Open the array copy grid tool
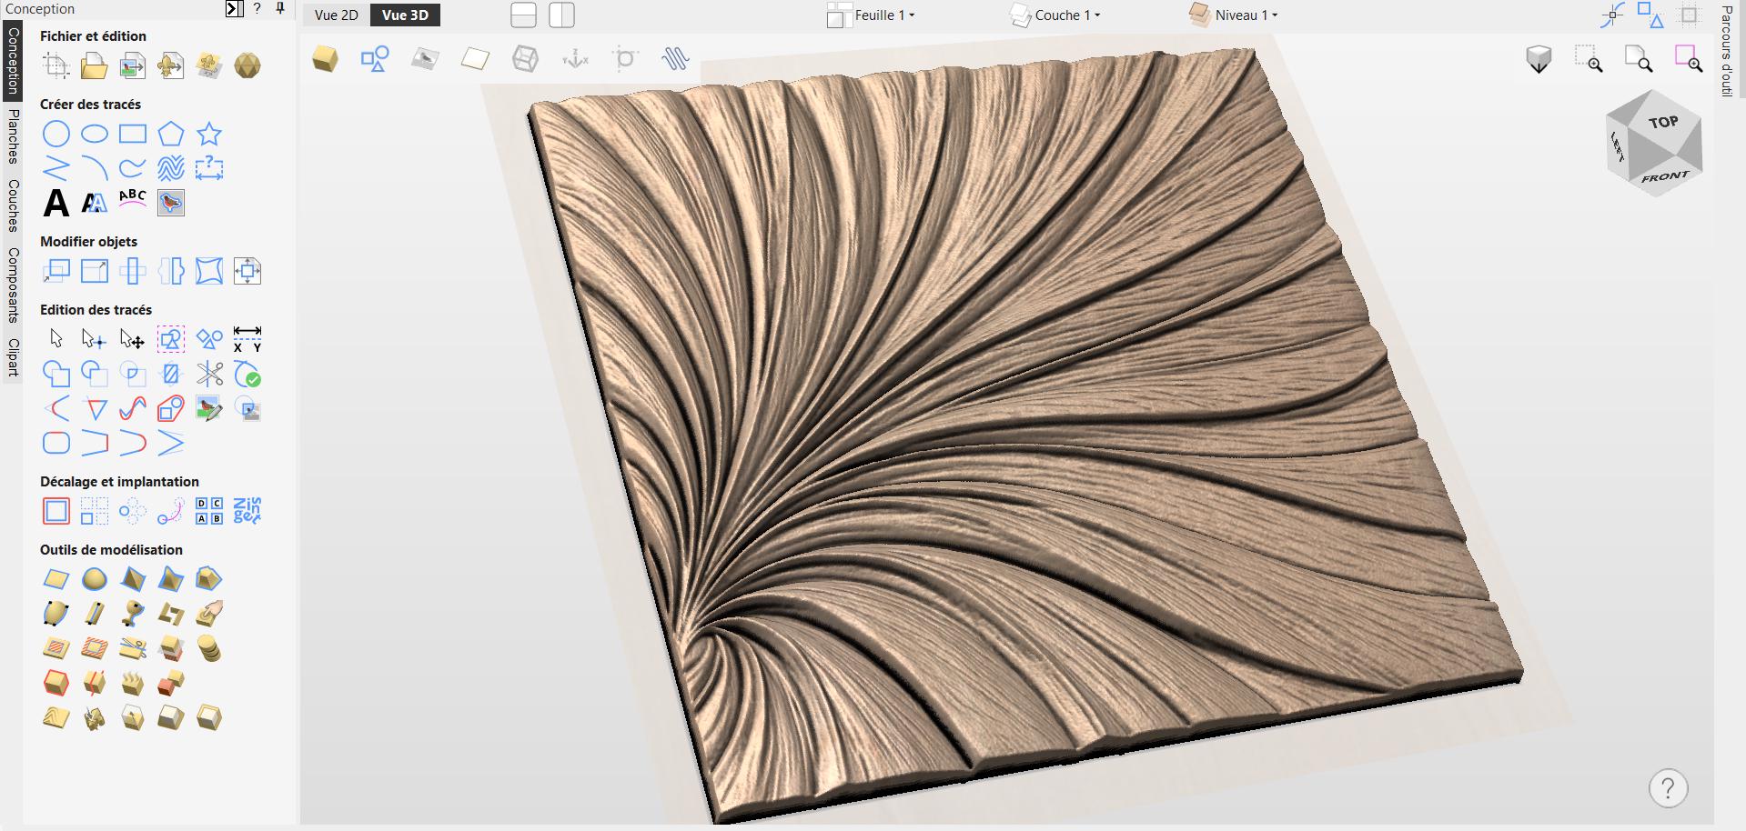The width and height of the screenshot is (1746, 831). pyautogui.click(x=95, y=511)
